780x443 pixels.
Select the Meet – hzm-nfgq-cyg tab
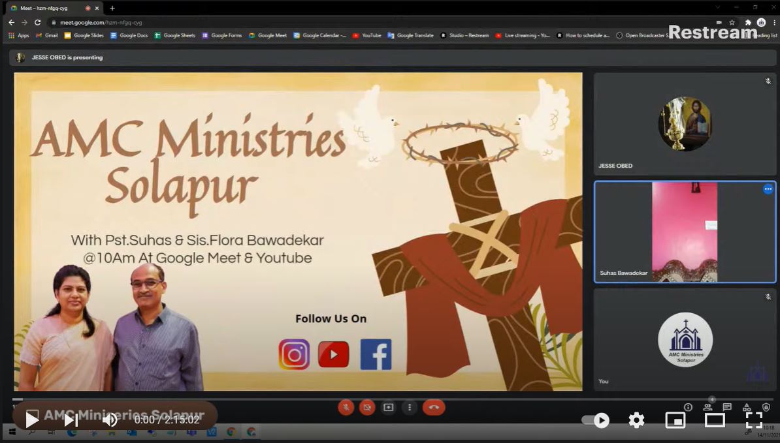tap(54, 8)
